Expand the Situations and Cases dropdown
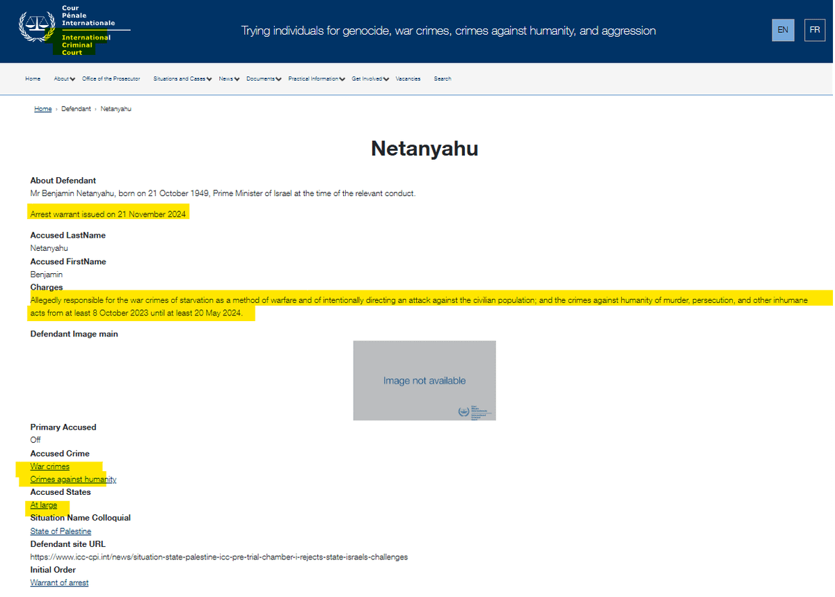Viewport: 835px width, 597px height. tap(182, 79)
